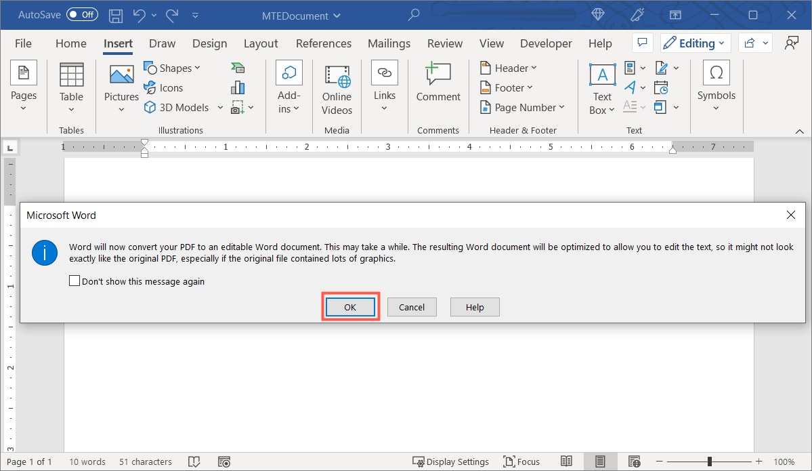Click the word count in the status bar
812x471 pixels.
pos(87,462)
